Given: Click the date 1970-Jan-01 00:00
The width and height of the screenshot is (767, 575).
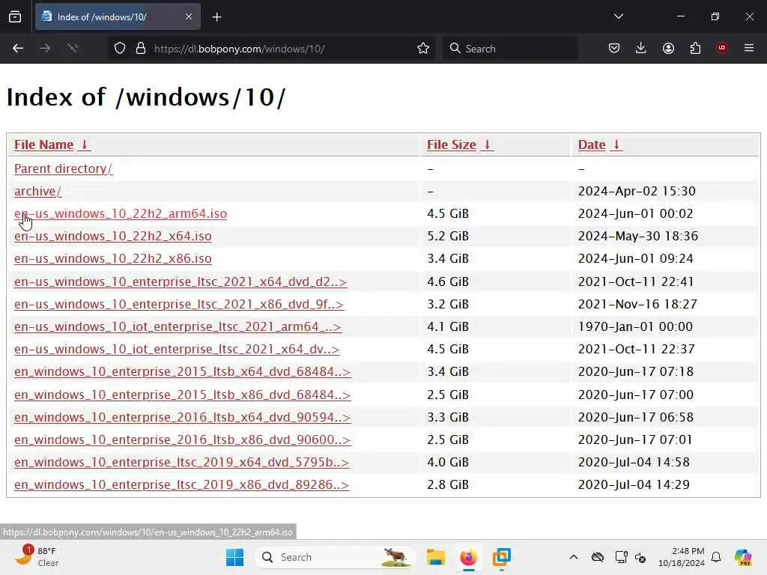Looking at the screenshot, I should pyautogui.click(x=635, y=326).
